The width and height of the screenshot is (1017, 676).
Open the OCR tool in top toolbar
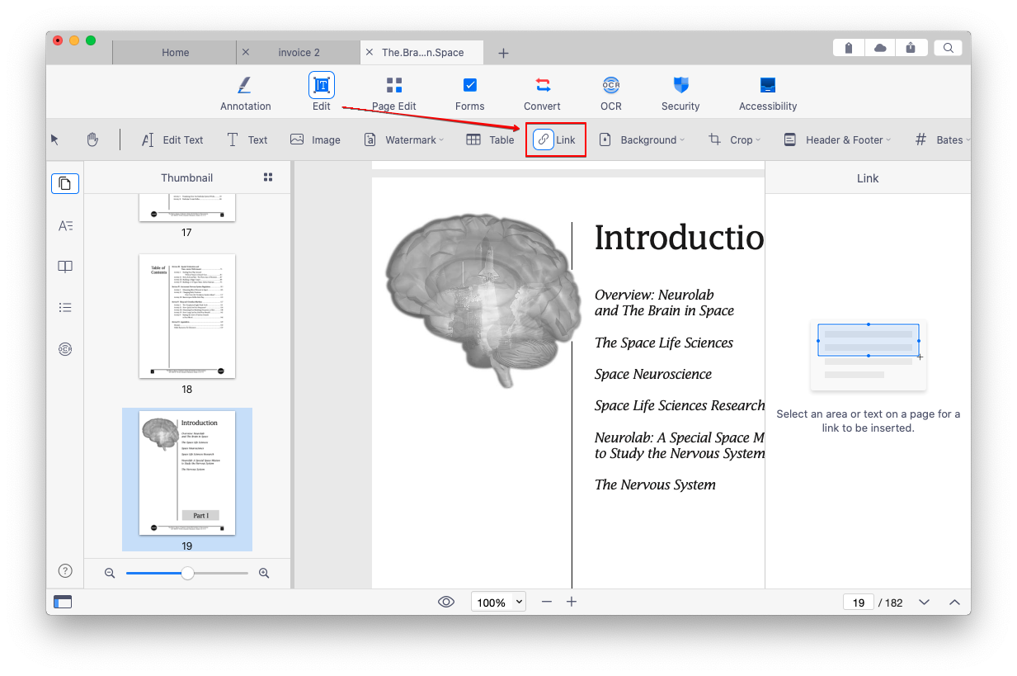[x=611, y=93]
